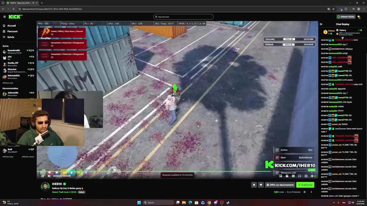Open ilyaselmaliki's channel
The height and width of the screenshot is (206, 367).
(18, 52)
